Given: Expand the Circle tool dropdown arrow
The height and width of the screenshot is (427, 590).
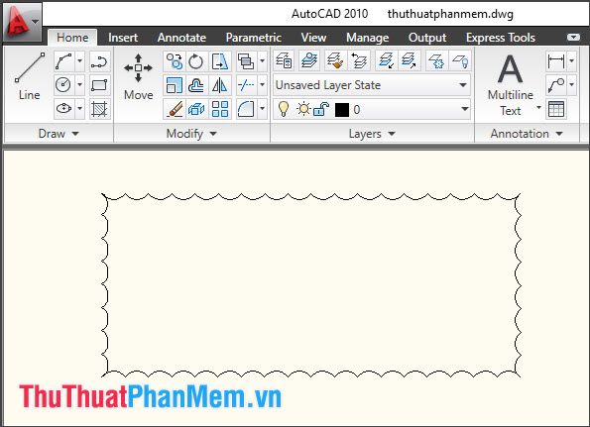Looking at the screenshot, I should click(x=79, y=85).
